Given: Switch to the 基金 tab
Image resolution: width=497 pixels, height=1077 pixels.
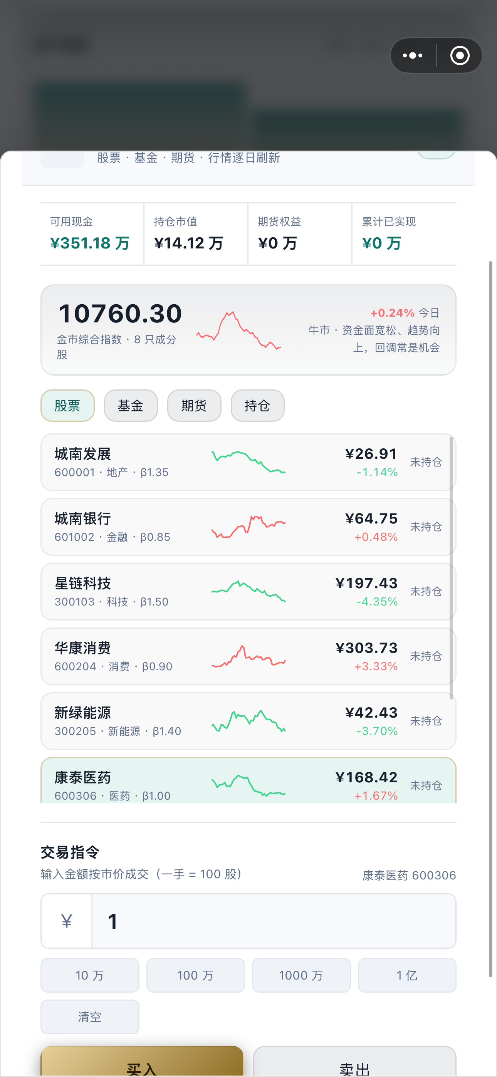Looking at the screenshot, I should pyautogui.click(x=131, y=406).
